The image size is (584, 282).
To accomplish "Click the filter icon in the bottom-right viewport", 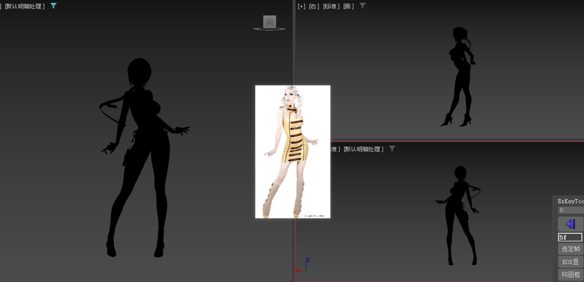I will pyautogui.click(x=392, y=149).
